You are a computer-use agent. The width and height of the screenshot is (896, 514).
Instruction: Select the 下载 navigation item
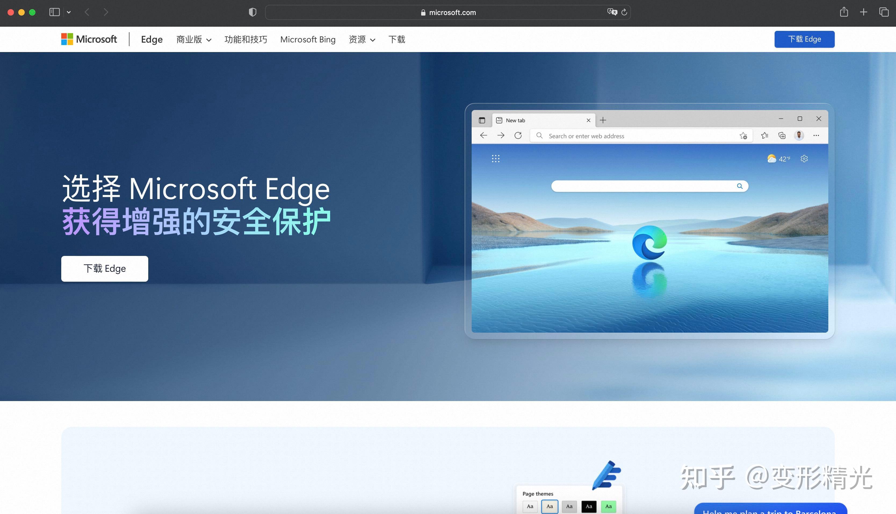click(x=397, y=39)
